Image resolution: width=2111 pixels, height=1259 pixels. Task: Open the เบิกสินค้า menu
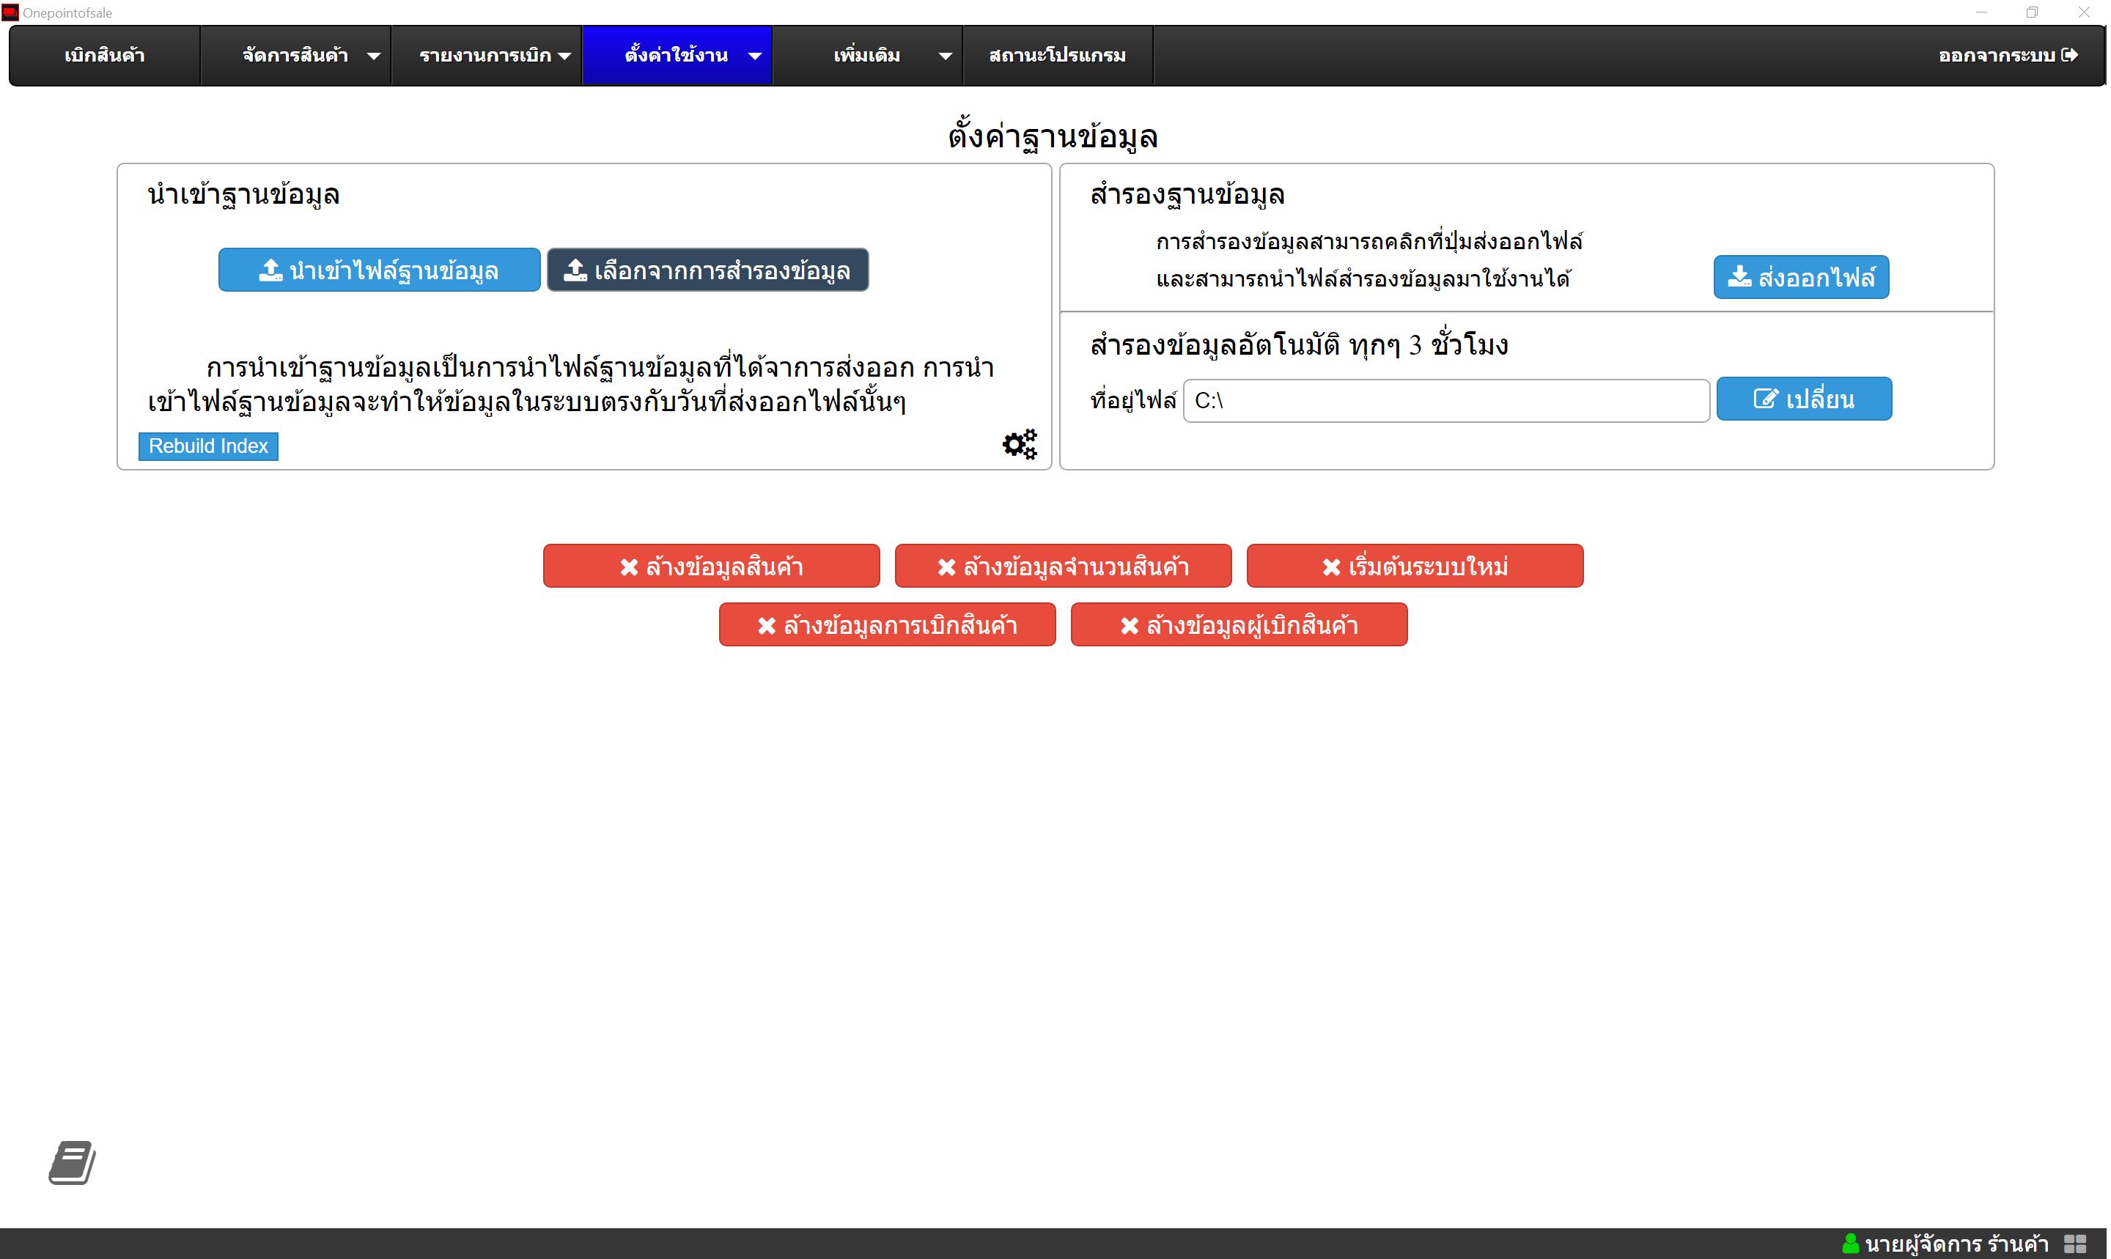click(x=104, y=55)
